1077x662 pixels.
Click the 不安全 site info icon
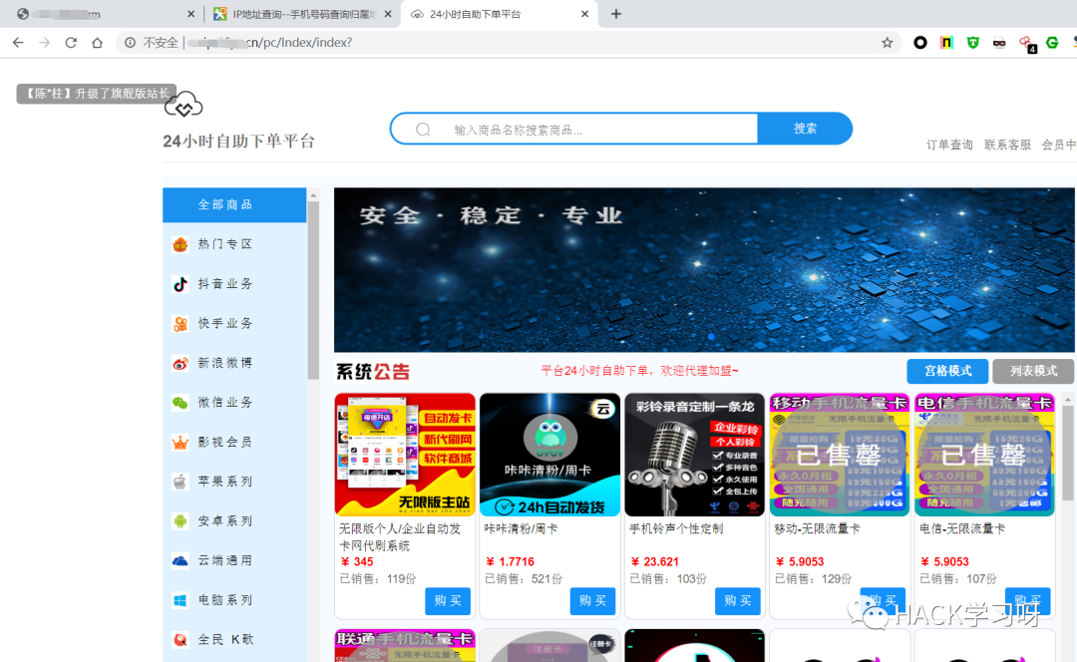130,43
